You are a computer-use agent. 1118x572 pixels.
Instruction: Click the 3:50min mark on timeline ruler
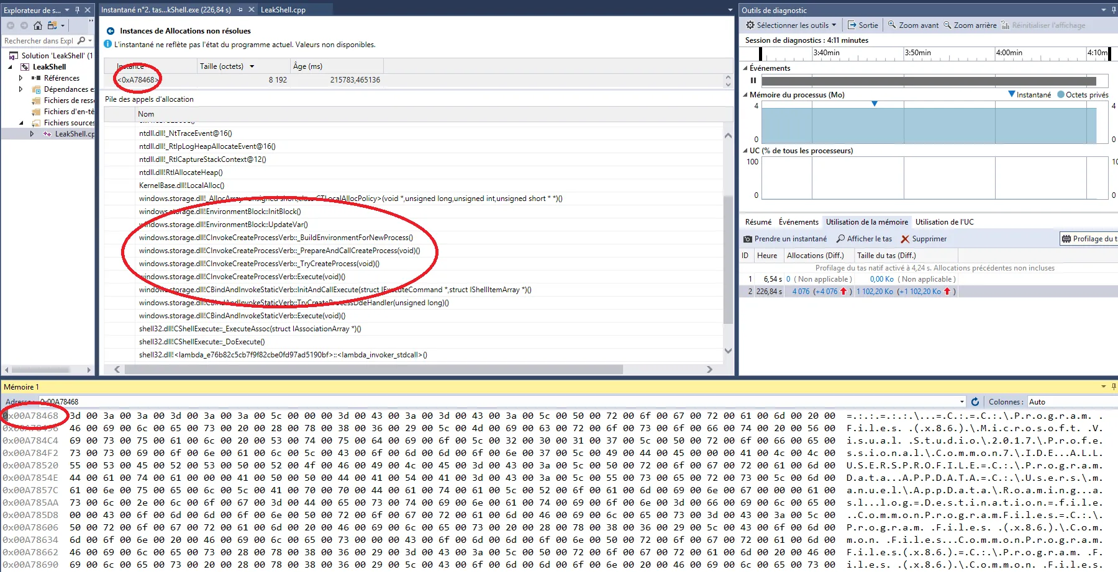coord(918,53)
